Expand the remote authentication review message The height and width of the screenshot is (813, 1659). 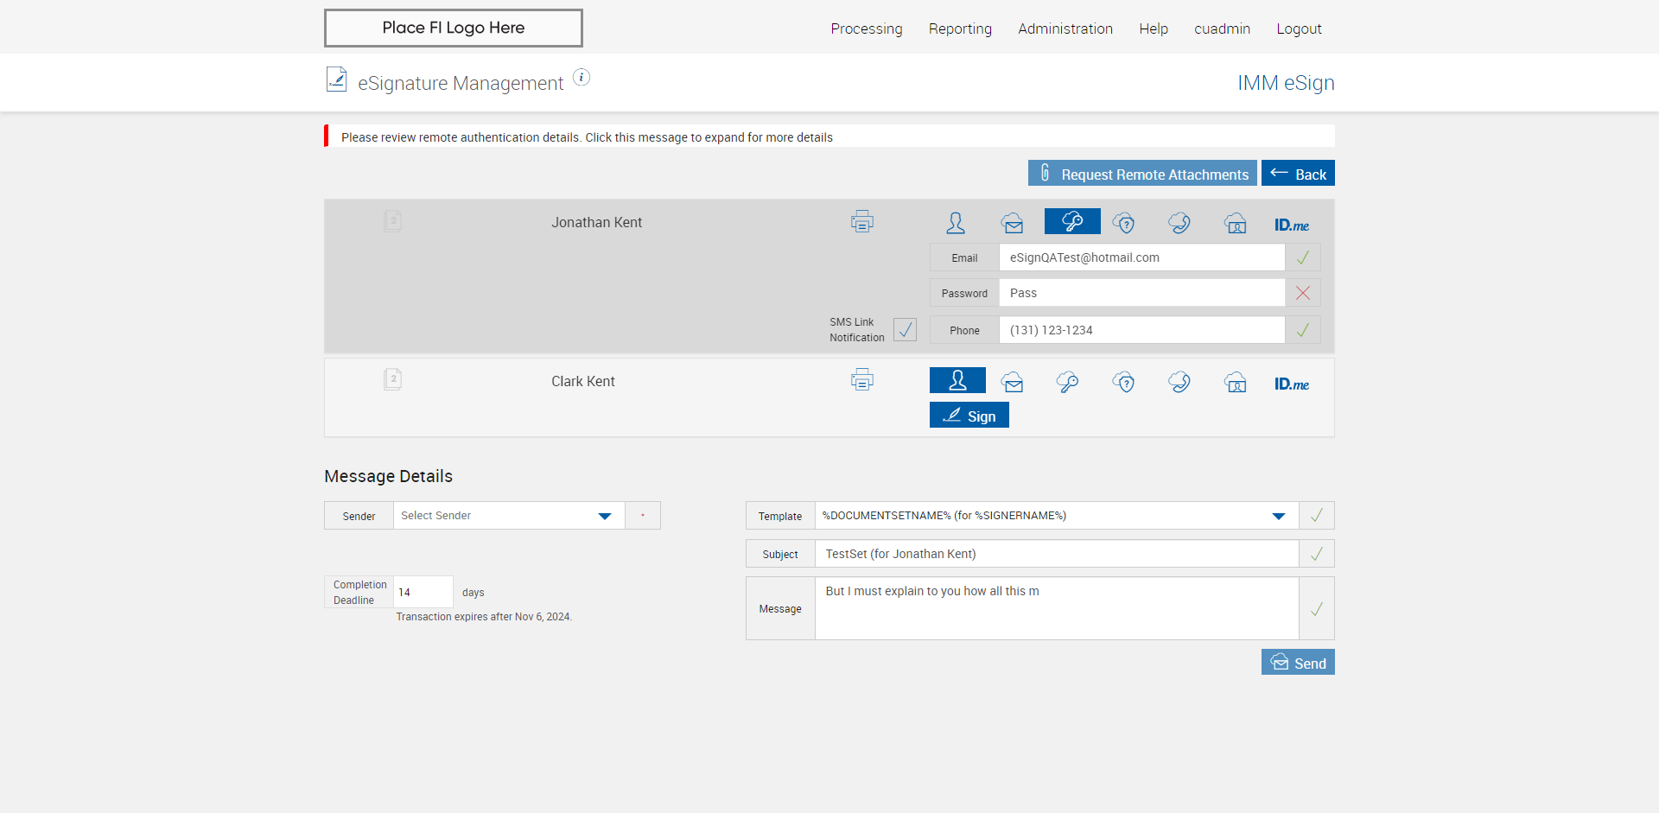click(587, 137)
